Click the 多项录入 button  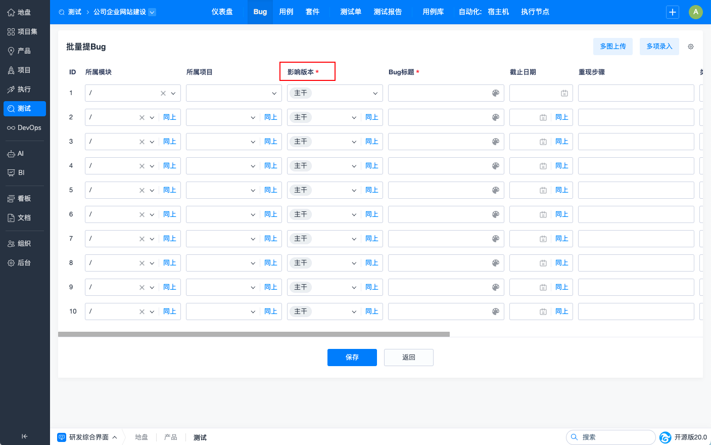[x=659, y=47]
